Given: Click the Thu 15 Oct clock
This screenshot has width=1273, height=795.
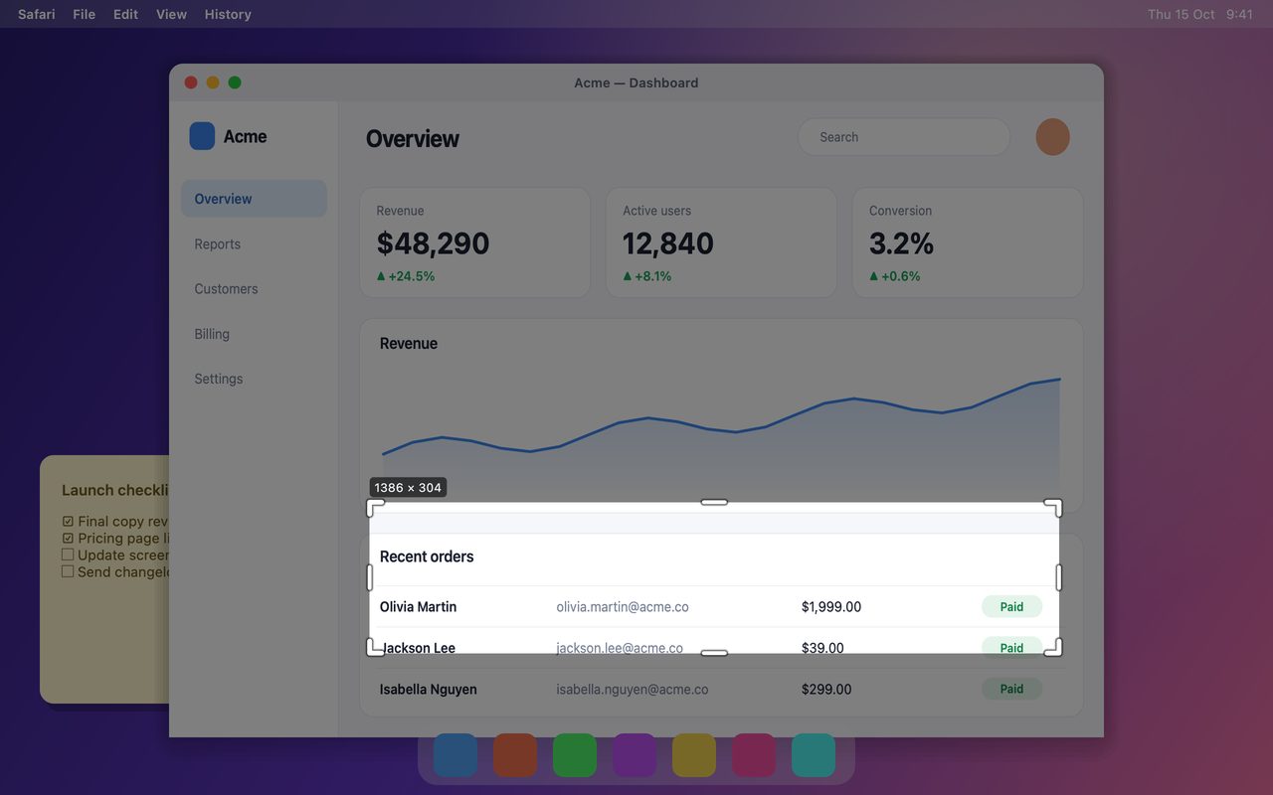Looking at the screenshot, I should [1181, 14].
